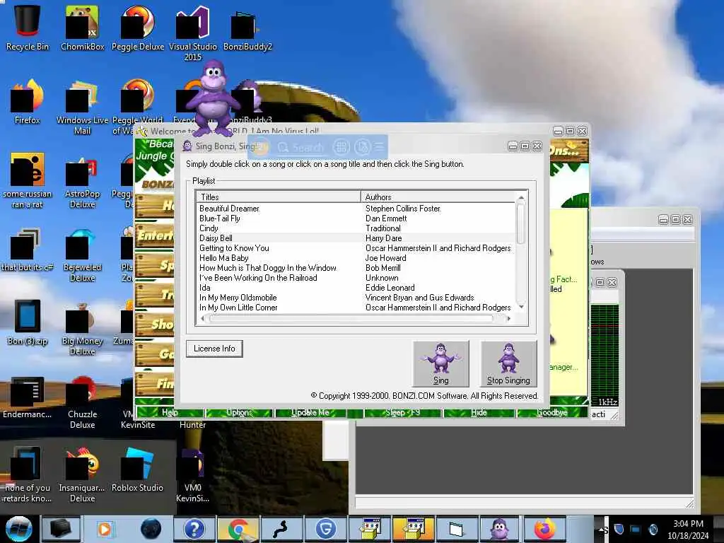Click the Stop Singing button
This screenshot has height=543, width=724.
click(x=508, y=363)
